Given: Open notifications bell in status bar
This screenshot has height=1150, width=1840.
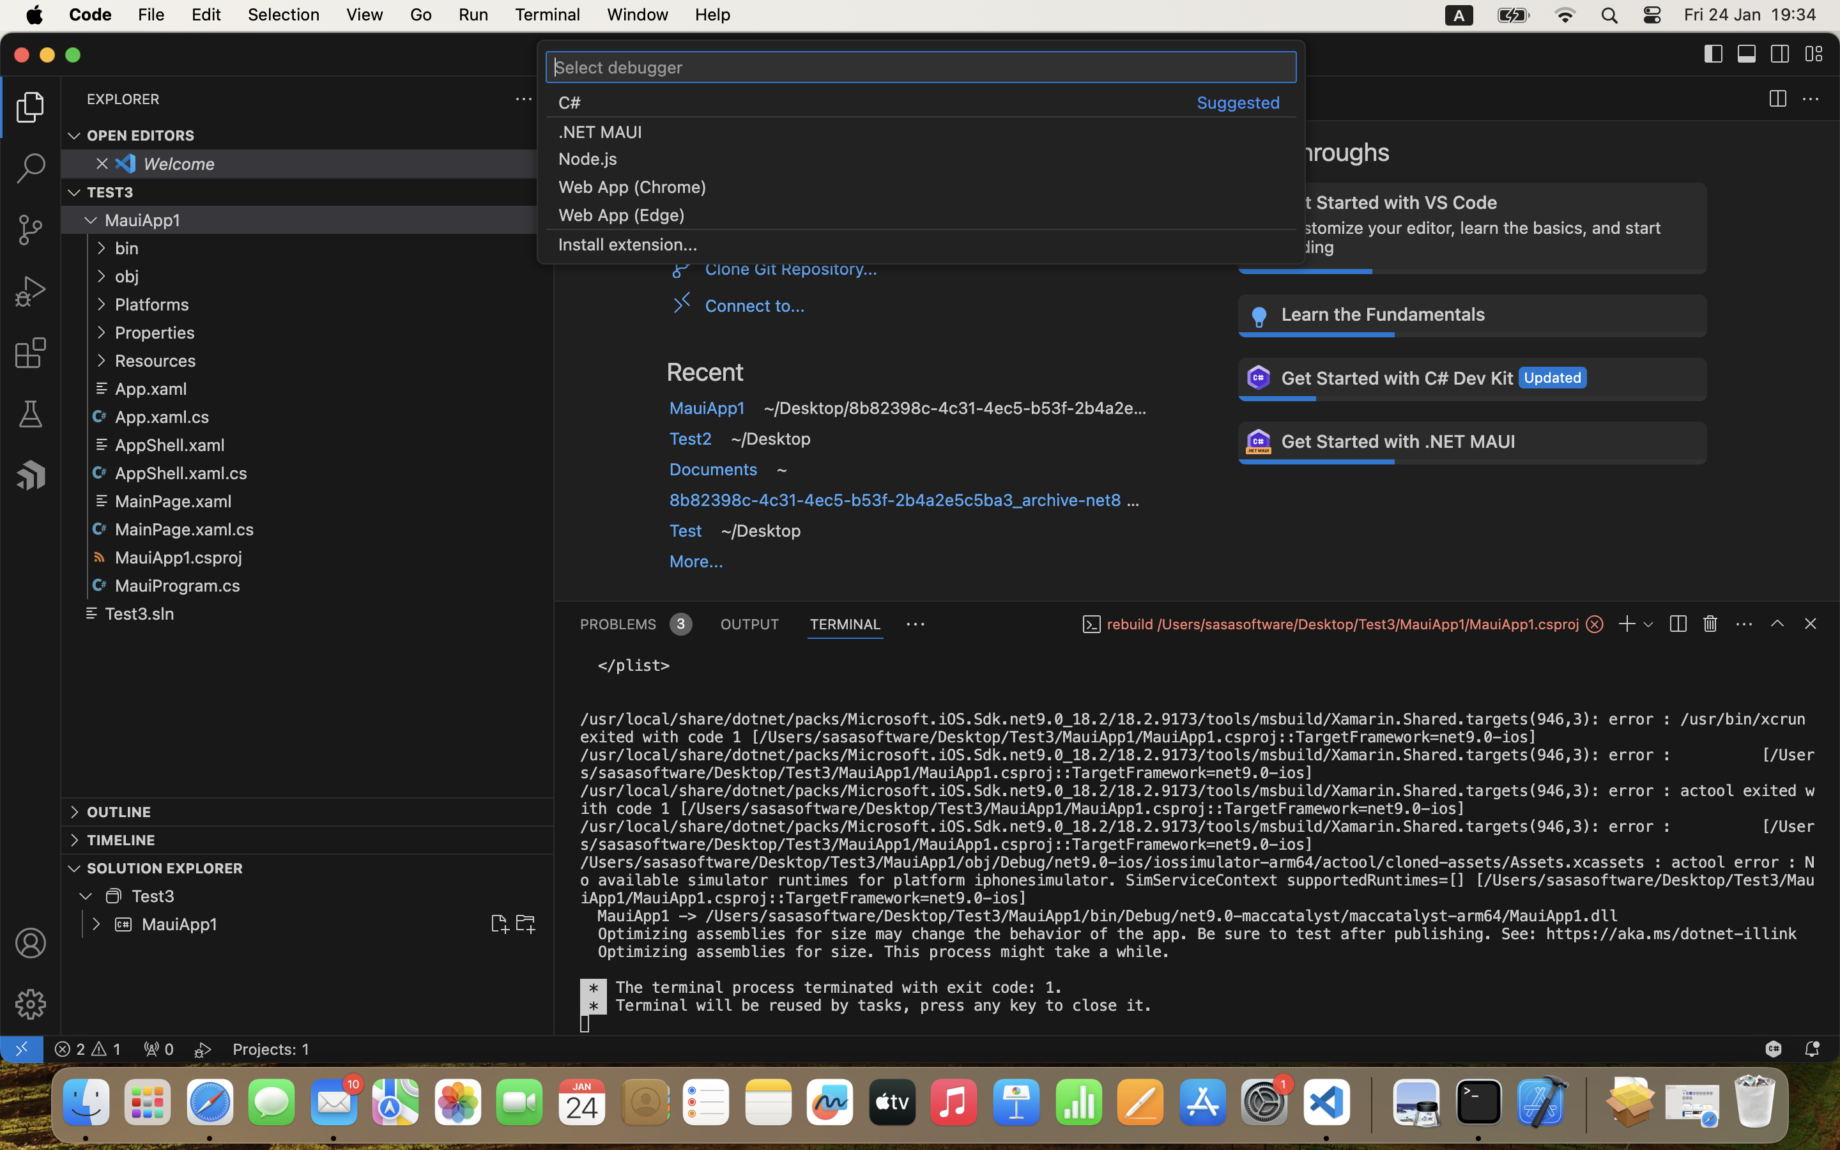Looking at the screenshot, I should point(1811,1049).
